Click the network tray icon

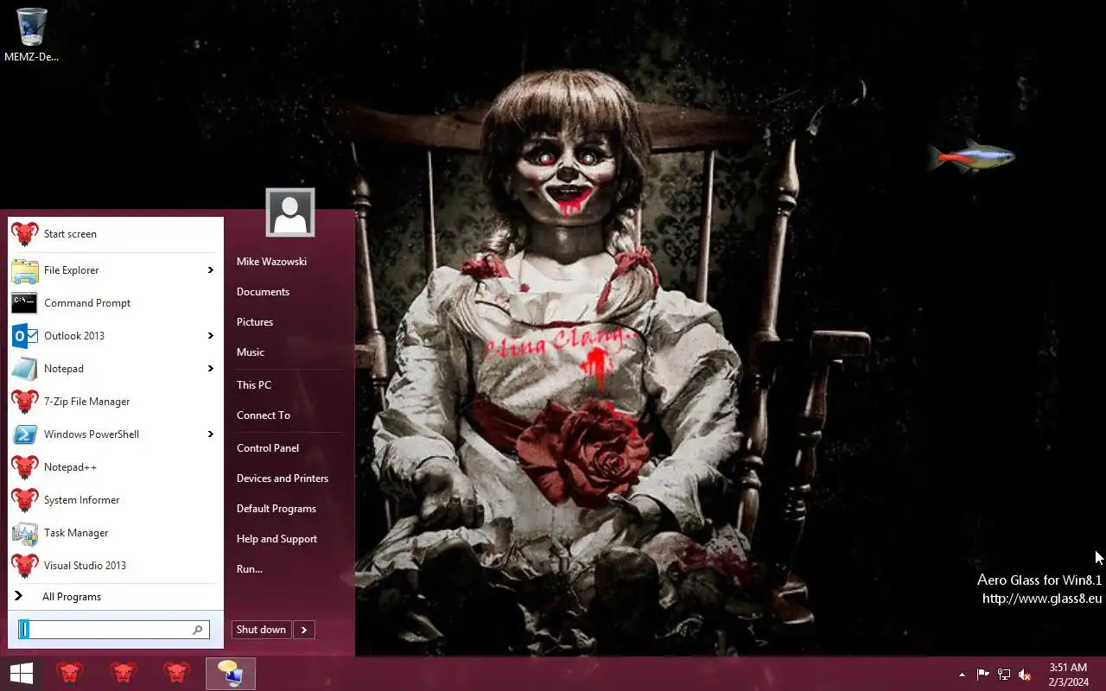pyautogui.click(x=1004, y=675)
